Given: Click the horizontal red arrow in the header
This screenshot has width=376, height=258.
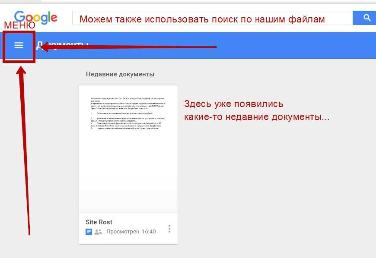Looking at the screenshot, I should tap(130, 47).
